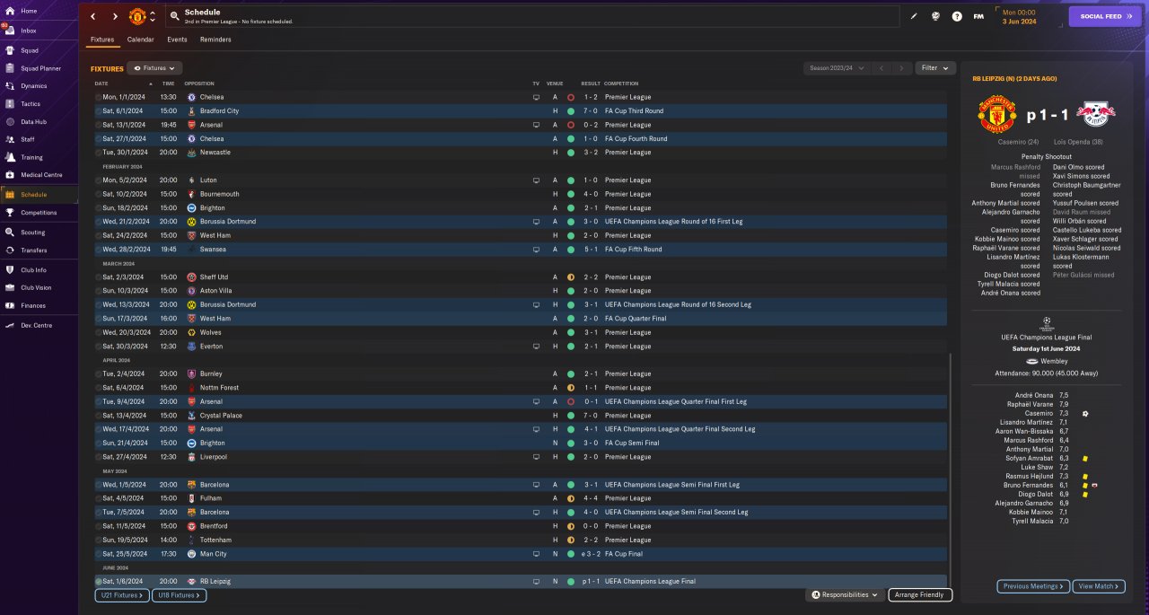This screenshot has height=615, width=1149.
Task: Open U18 Fixtures
Action: [x=180, y=595]
